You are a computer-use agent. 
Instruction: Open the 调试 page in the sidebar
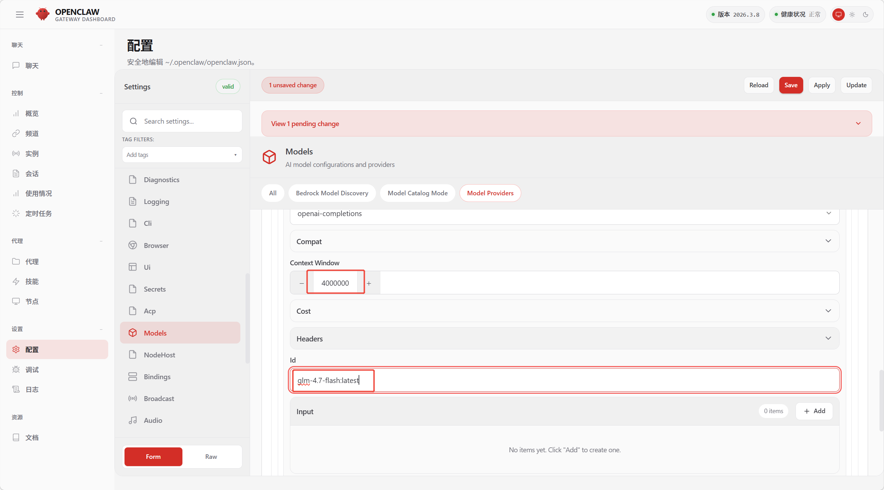pos(32,369)
